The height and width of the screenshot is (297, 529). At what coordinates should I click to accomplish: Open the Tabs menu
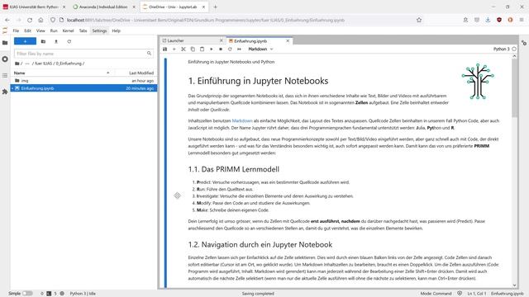pos(83,31)
